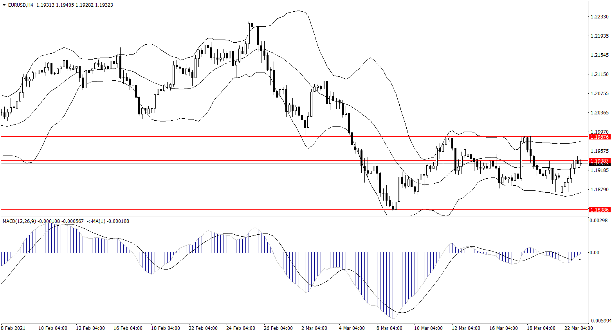Viewport: 613px width, 333px height.
Task: Select the 24 Feb 04:00 date label
Action: 241,328
